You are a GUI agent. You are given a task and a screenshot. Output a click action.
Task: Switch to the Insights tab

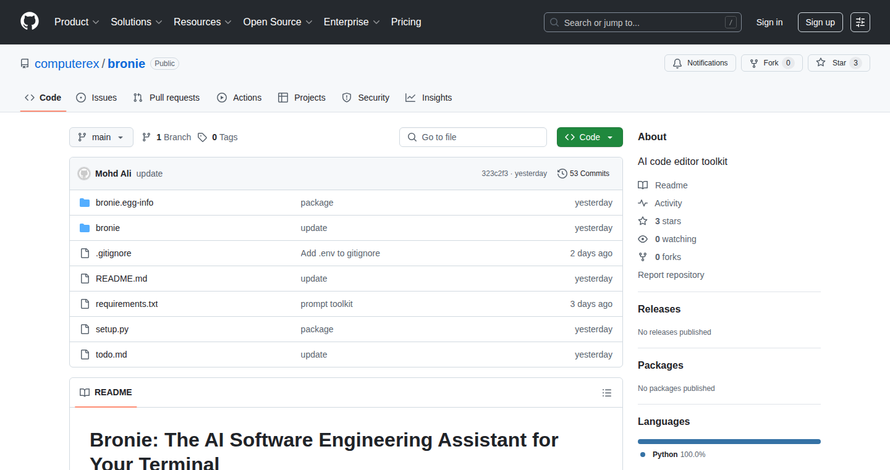429,98
